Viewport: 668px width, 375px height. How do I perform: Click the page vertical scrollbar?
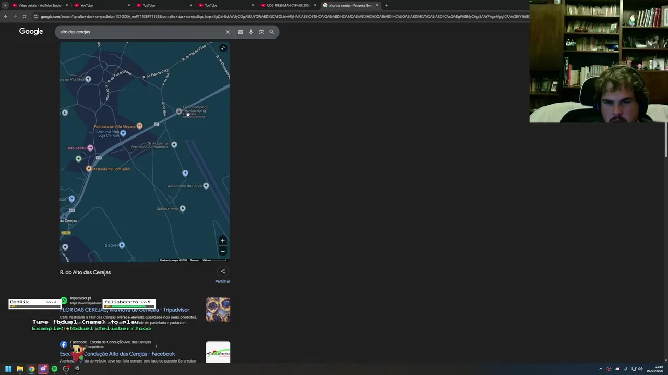pyautogui.click(x=665, y=141)
